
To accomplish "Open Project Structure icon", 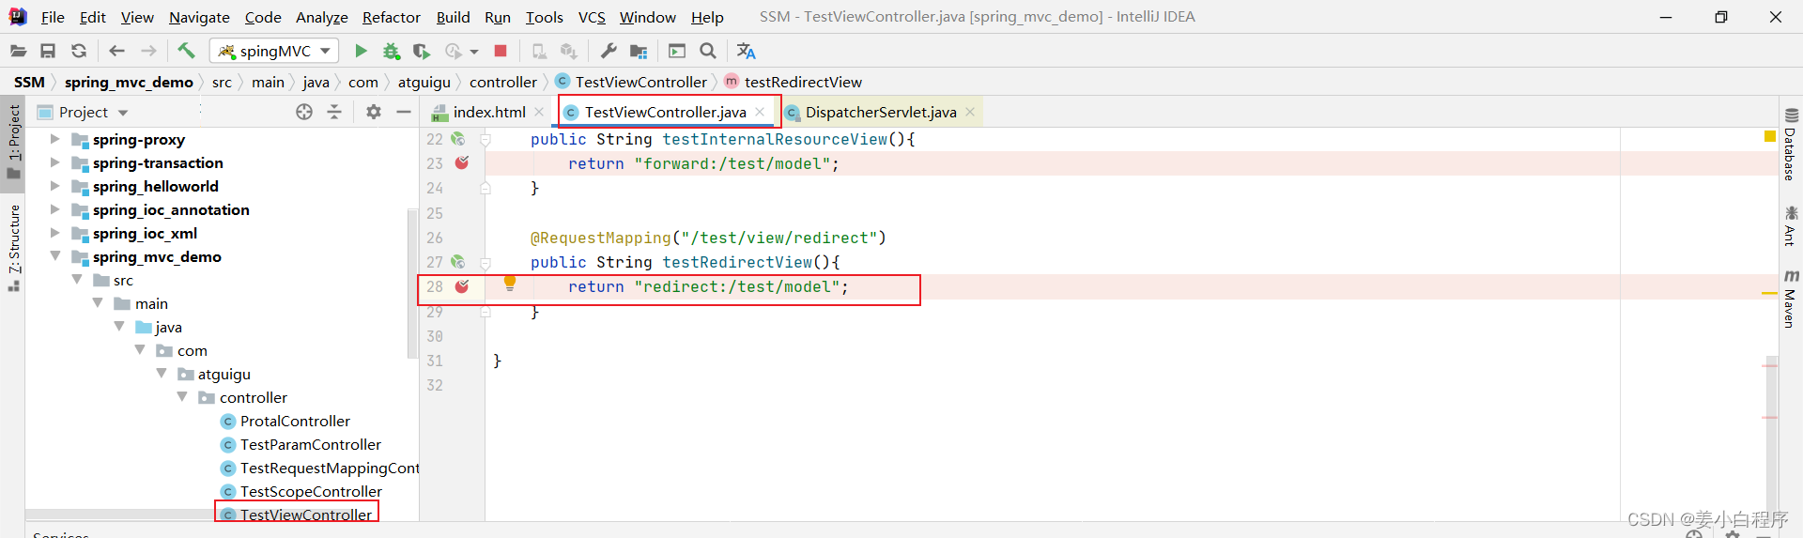I will 639,51.
